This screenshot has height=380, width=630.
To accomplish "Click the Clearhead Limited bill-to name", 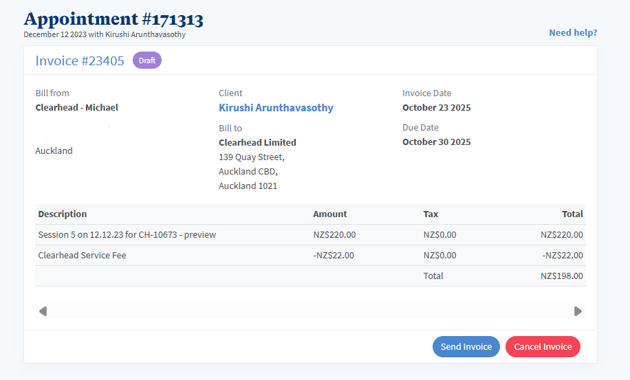I will click(x=257, y=143).
